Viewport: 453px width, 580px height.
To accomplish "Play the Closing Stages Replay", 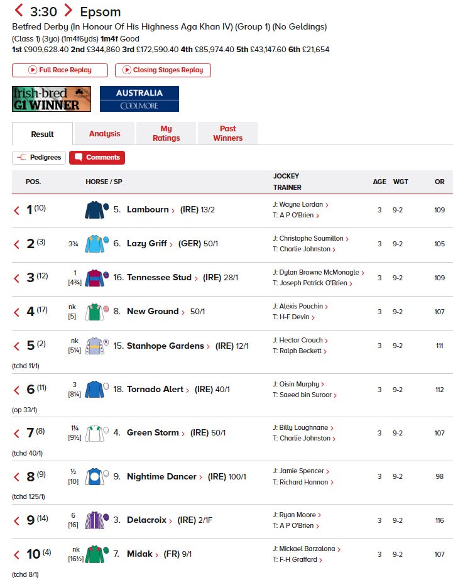I will pos(163,70).
